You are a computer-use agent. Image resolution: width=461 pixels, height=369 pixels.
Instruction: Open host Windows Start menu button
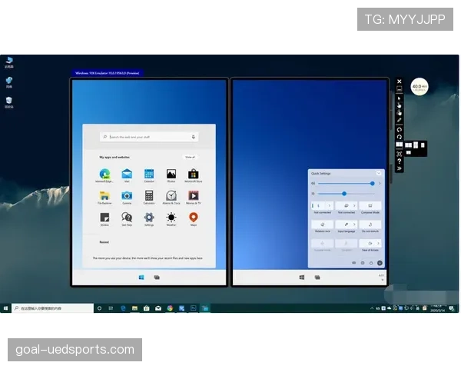point(5,308)
